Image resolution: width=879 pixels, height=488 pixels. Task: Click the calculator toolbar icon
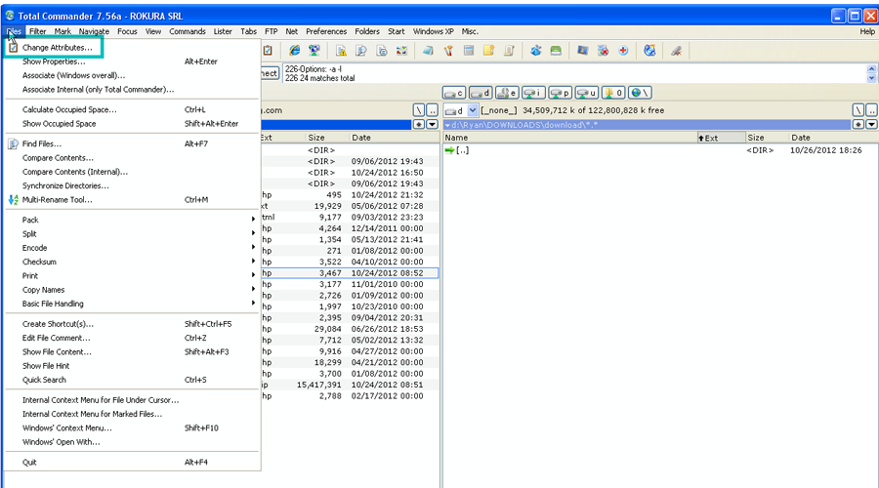tap(469, 51)
